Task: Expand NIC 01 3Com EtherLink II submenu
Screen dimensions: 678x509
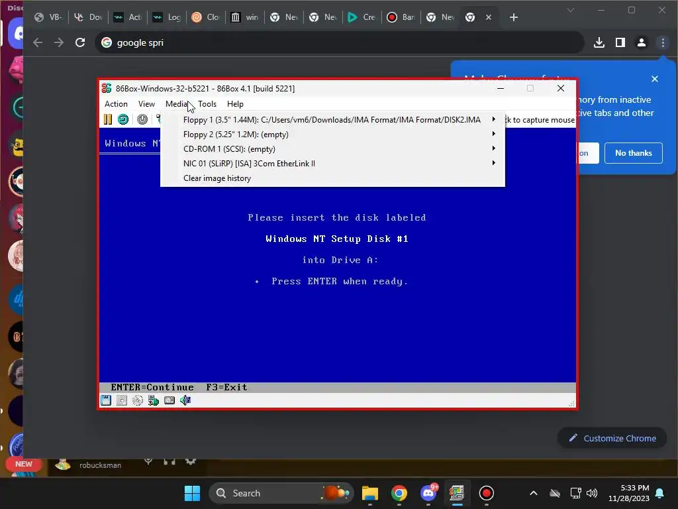Action: [333, 164]
